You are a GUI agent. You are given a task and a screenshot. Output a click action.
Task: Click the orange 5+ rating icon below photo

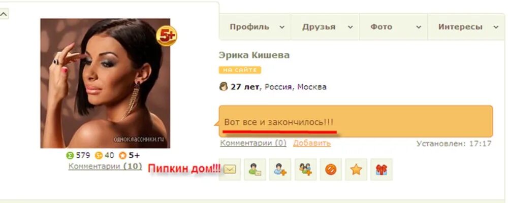coord(122,156)
